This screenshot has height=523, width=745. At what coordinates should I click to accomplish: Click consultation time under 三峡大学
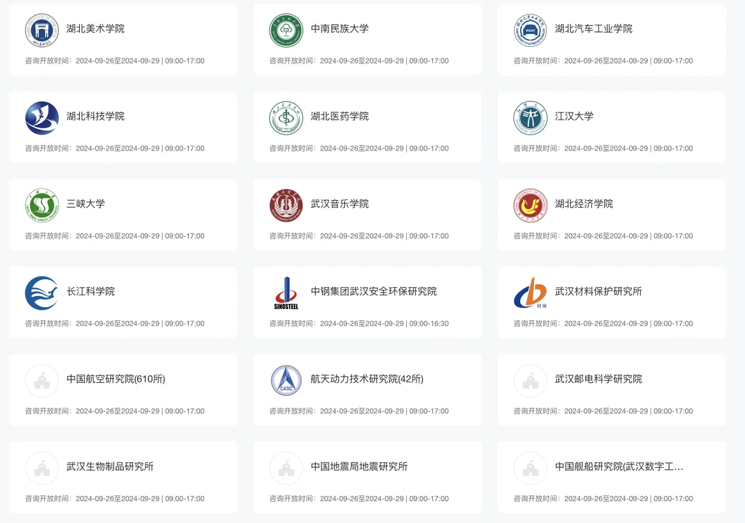tap(115, 235)
